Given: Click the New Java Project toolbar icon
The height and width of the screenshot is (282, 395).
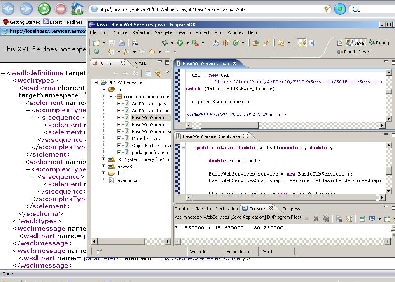Looking at the screenshot, I should (x=216, y=43).
